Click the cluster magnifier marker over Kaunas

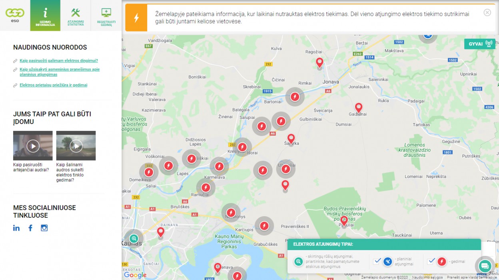pyautogui.click(x=134, y=239)
